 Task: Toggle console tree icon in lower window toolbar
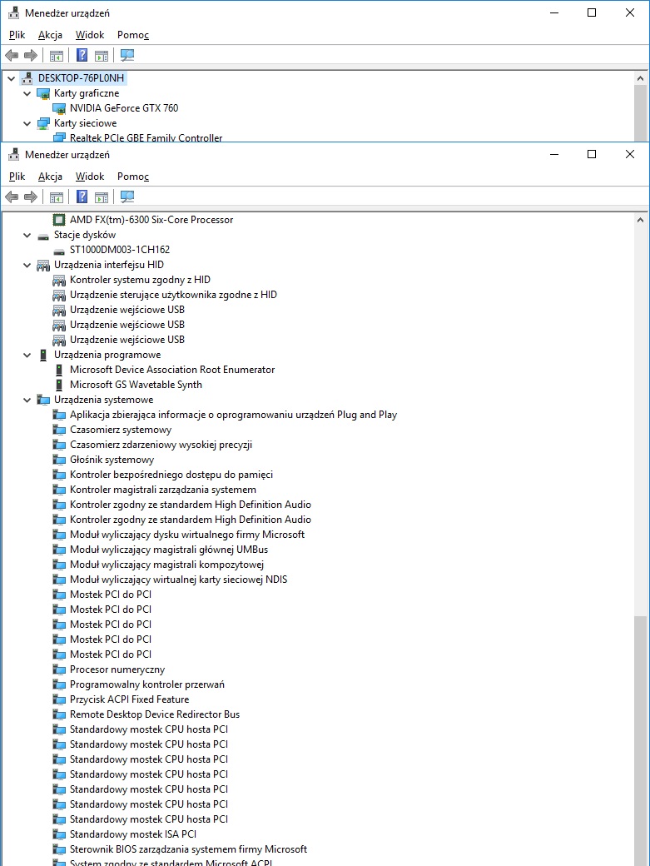pyautogui.click(x=57, y=197)
